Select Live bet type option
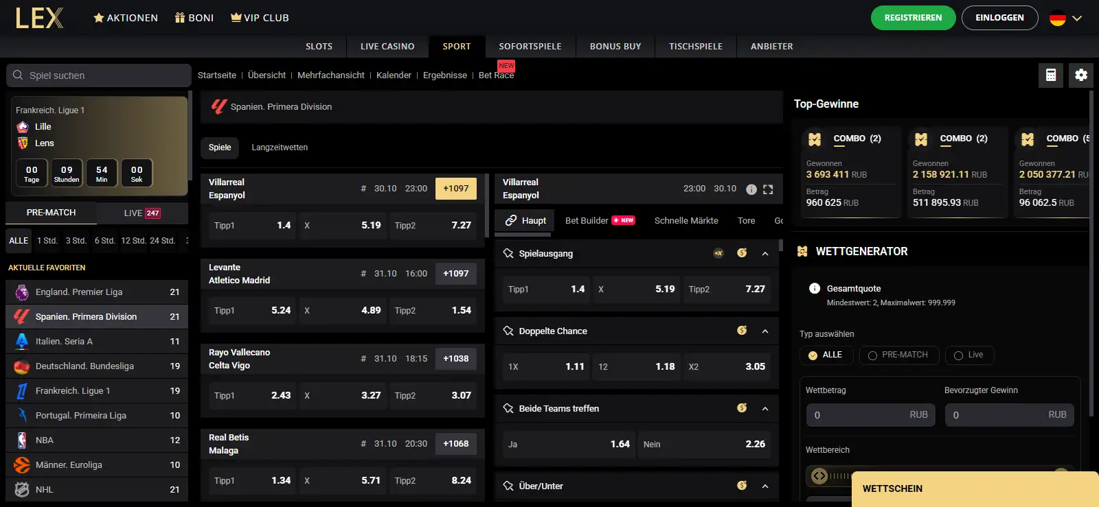Viewport: 1099px width, 507px height. [969, 355]
